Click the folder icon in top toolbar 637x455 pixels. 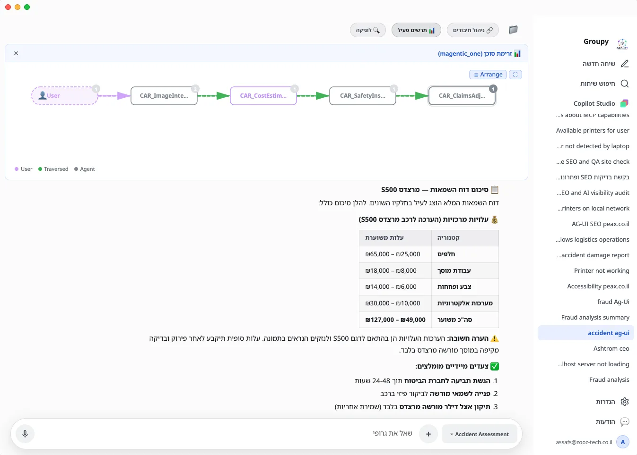point(513,30)
